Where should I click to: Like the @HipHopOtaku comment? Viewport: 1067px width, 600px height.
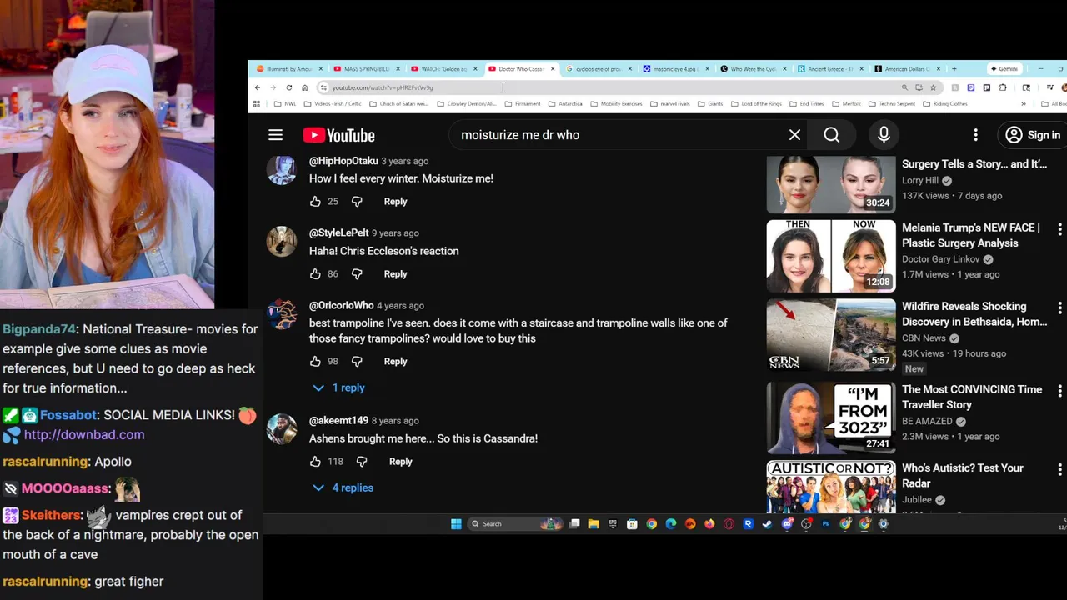pos(315,202)
